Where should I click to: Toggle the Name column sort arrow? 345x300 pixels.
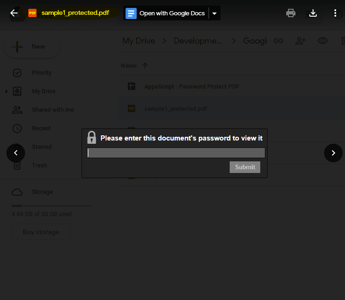(145, 66)
